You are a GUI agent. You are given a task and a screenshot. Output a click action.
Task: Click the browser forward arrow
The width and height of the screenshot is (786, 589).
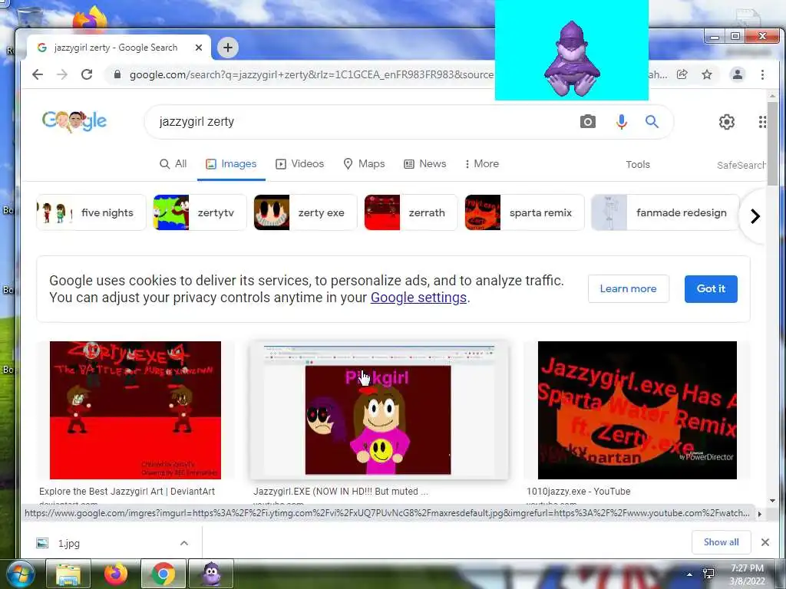coord(62,74)
